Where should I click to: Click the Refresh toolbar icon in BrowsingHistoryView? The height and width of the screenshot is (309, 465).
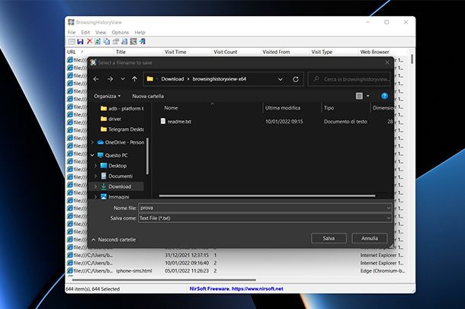tap(98, 41)
